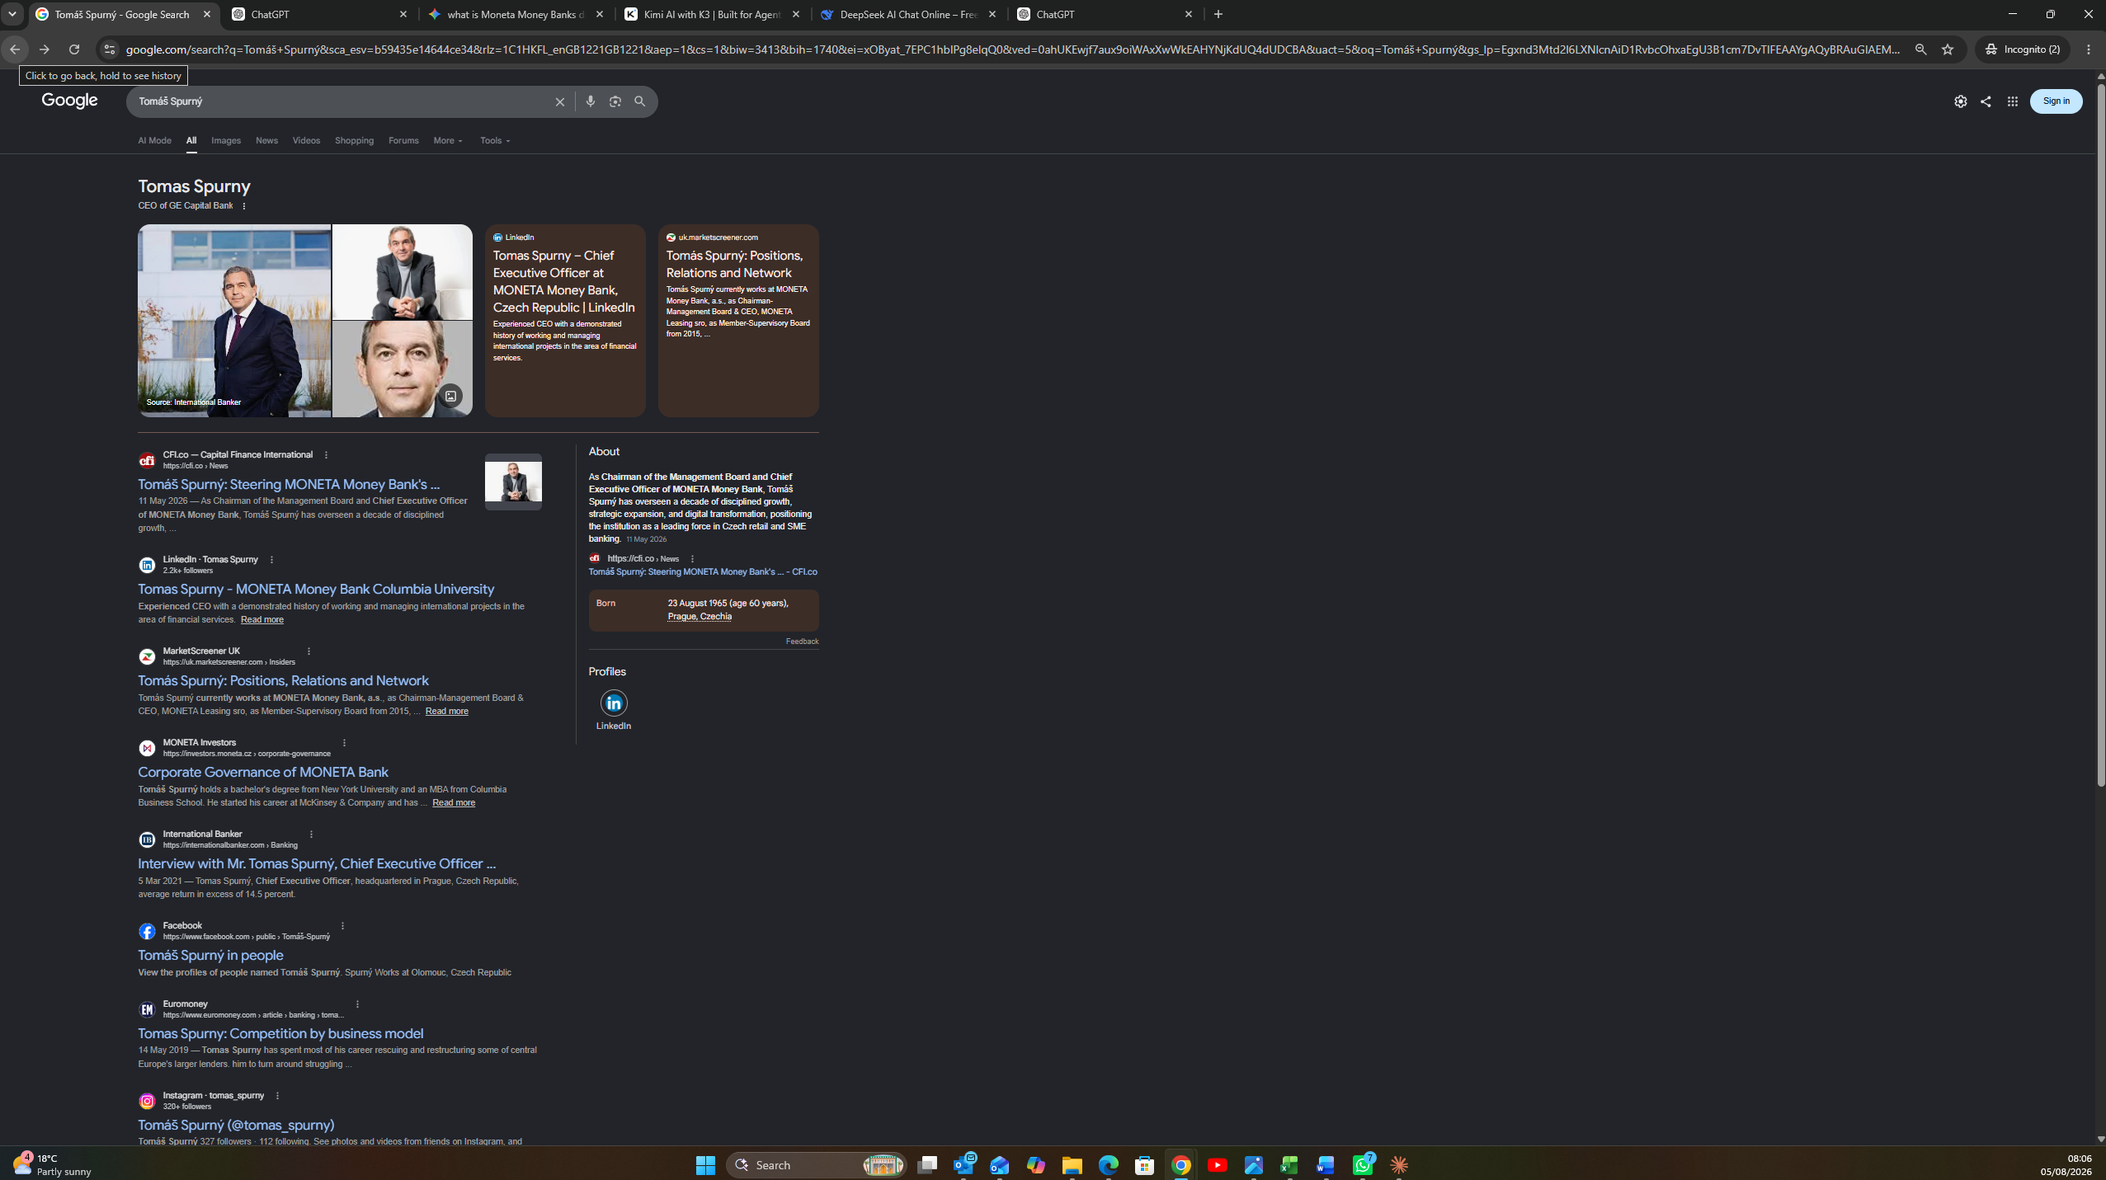Open the tab search dropdown chevron

[x=12, y=14]
